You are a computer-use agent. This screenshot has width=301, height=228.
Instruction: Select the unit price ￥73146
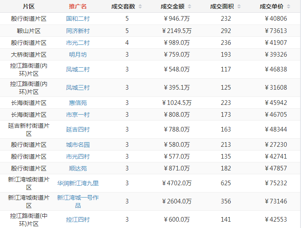click(276, 201)
